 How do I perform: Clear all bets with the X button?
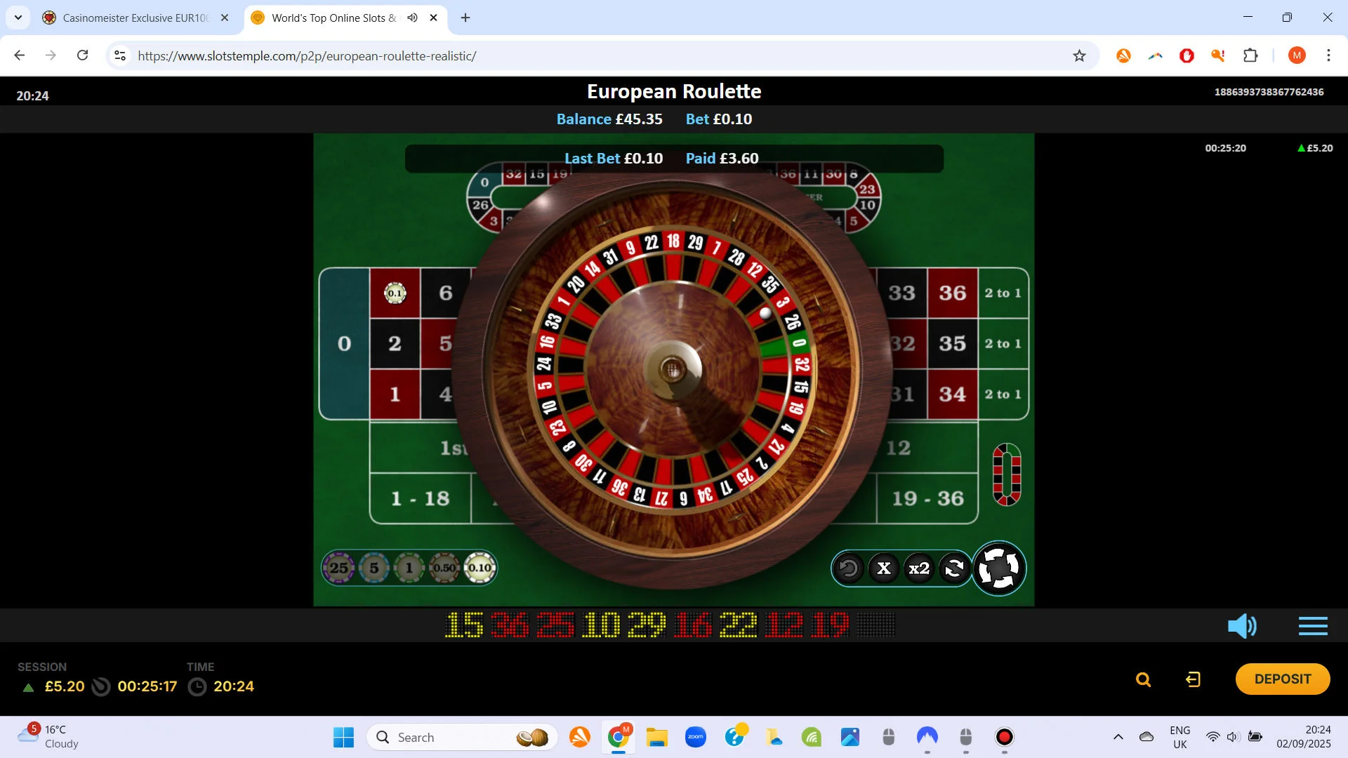coord(884,568)
